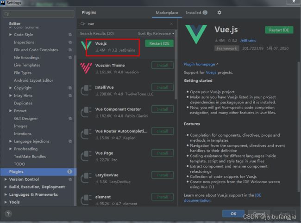Select Plugins in the settings tree

point(38,172)
